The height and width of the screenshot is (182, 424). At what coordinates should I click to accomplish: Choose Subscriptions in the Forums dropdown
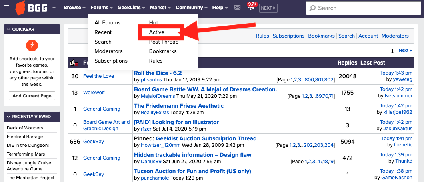[x=111, y=61]
